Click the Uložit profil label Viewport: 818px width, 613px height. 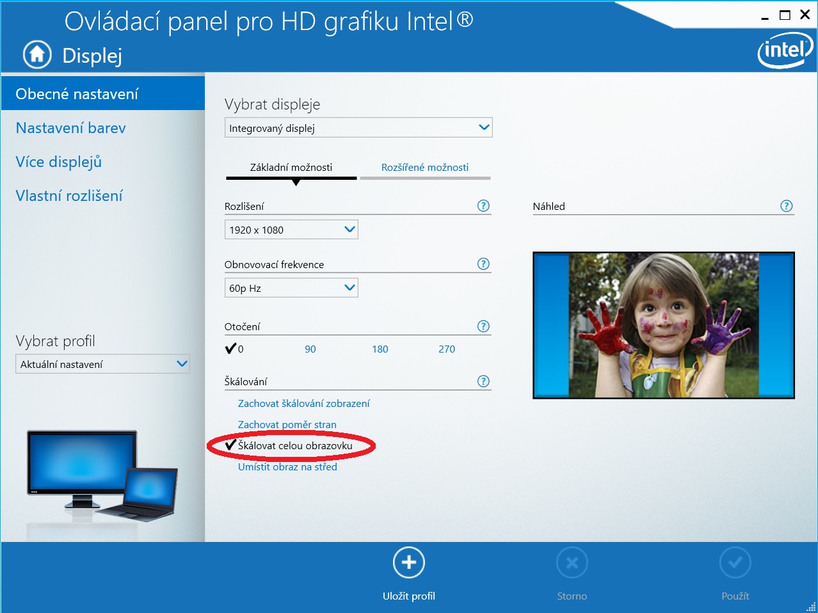[409, 596]
